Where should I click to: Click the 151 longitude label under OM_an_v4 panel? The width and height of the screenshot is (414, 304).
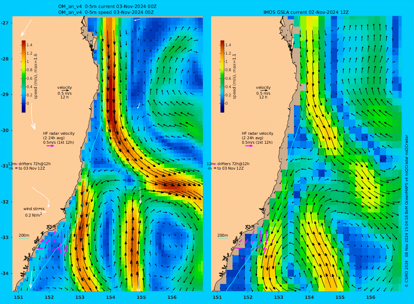tap(18, 297)
